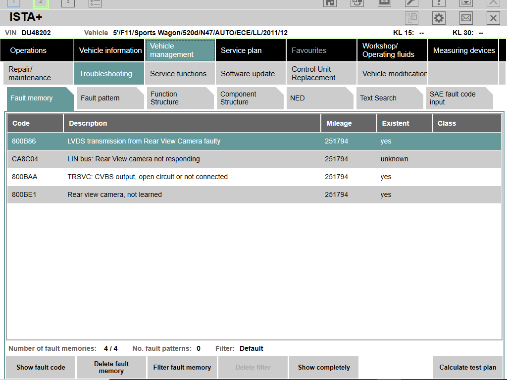Open Service functions section

coord(180,74)
